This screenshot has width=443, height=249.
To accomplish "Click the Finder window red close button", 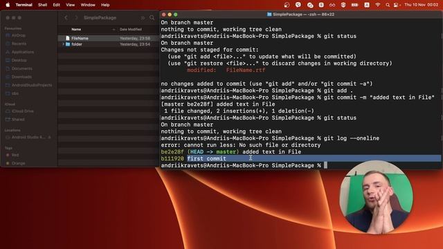I will pos(8,18).
